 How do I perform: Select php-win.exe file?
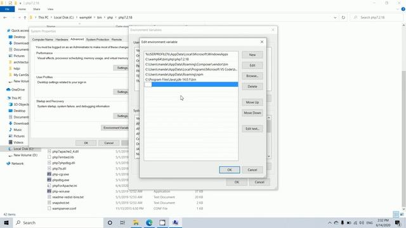click(61, 191)
